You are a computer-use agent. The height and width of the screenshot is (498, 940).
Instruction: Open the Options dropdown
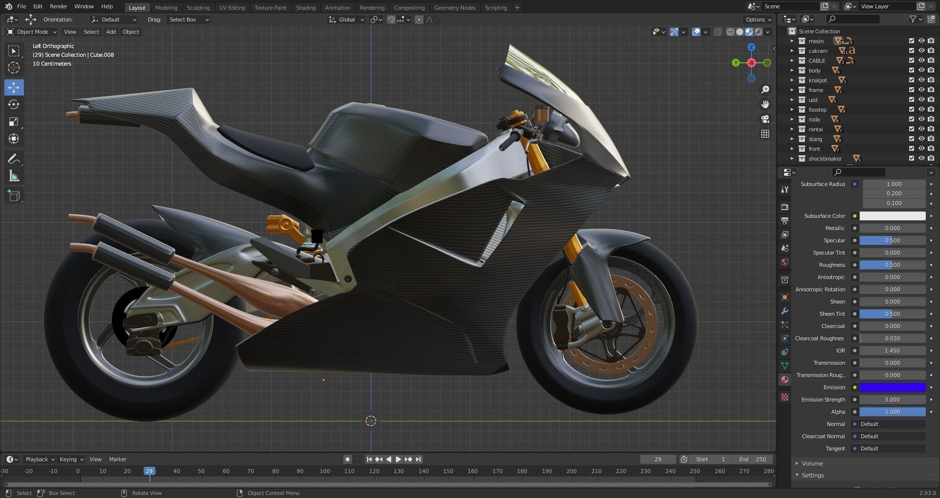tap(758, 20)
